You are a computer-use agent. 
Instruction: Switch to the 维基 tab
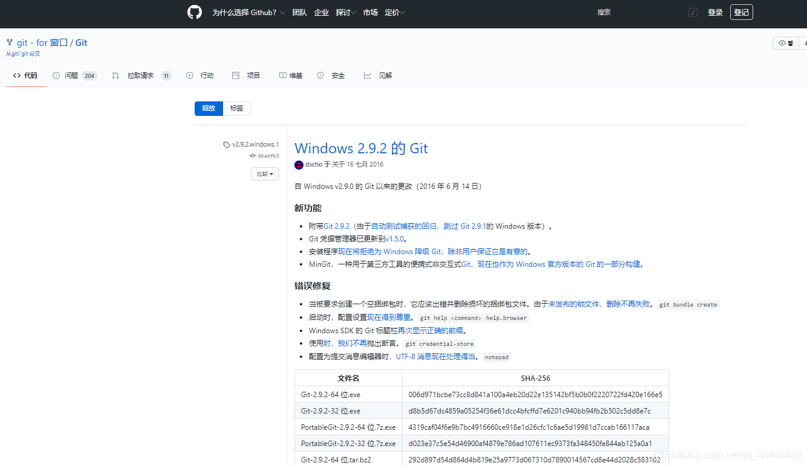(x=291, y=75)
